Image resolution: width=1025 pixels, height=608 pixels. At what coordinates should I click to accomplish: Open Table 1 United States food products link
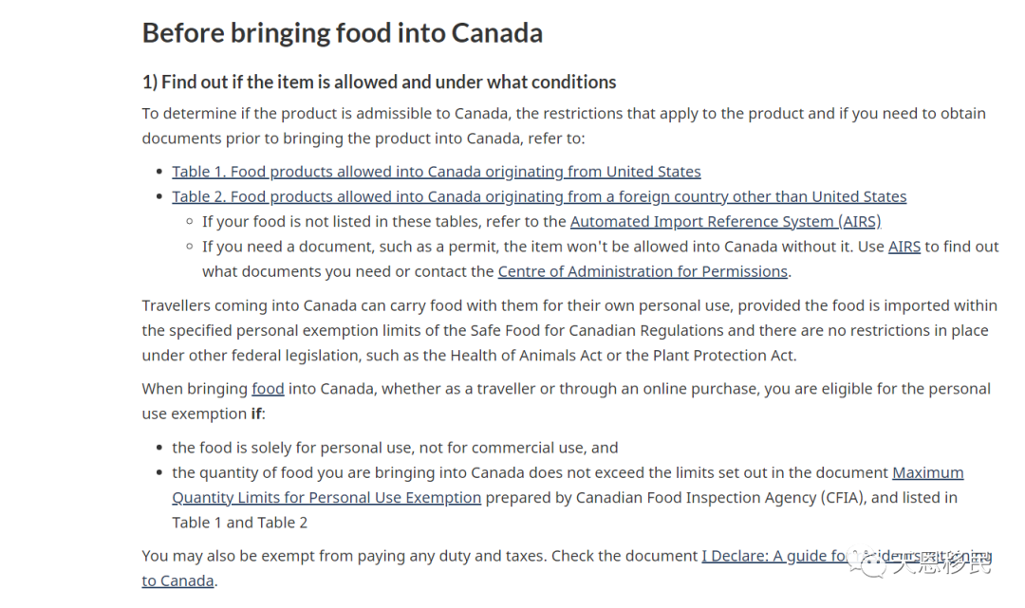pos(436,172)
